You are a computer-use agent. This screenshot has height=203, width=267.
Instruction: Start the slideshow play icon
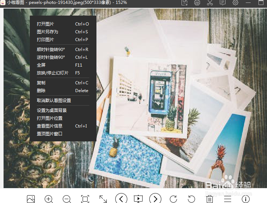(x=138, y=199)
